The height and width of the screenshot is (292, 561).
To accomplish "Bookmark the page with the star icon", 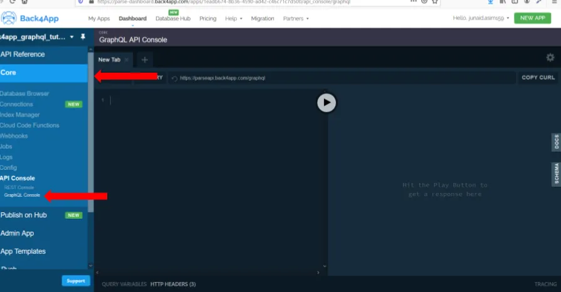I will pos(435,2).
